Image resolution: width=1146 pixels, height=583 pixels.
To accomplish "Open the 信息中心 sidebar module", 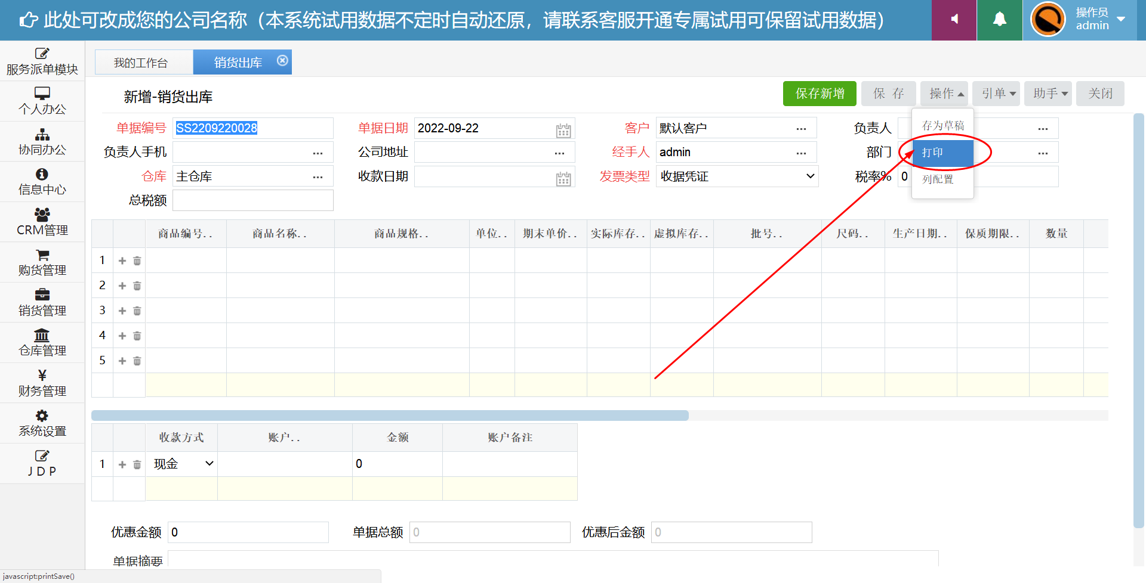I will tap(42, 182).
